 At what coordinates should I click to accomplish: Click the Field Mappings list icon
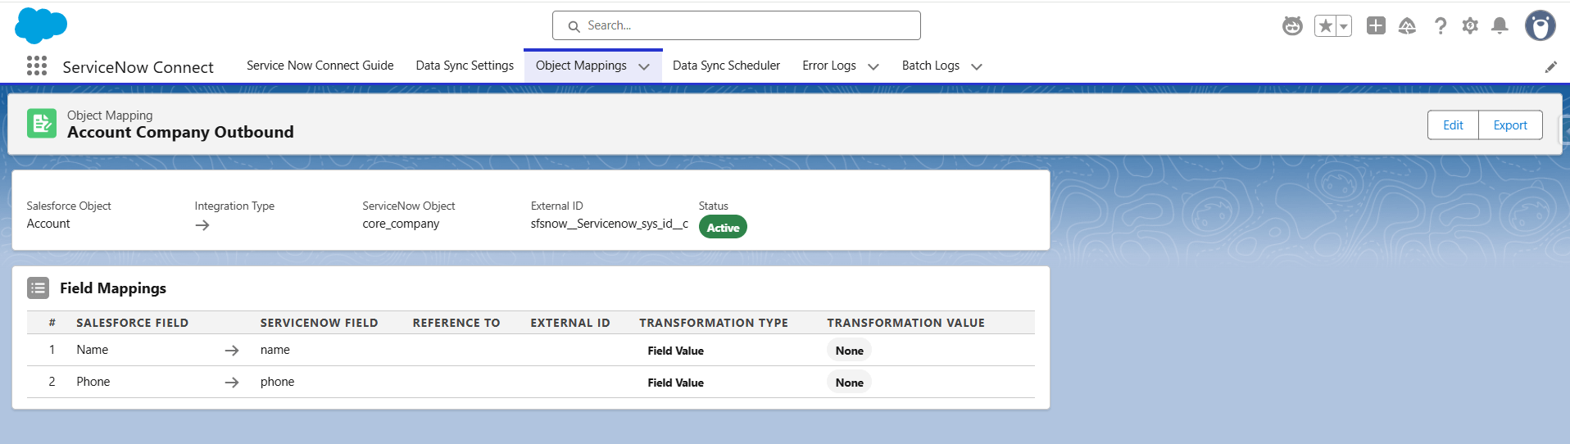pos(38,288)
